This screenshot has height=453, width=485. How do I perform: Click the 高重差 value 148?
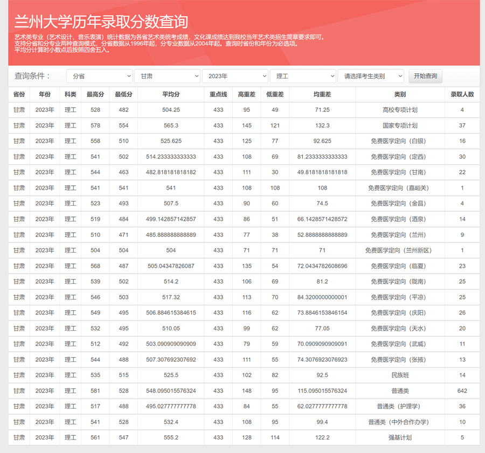(246, 391)
